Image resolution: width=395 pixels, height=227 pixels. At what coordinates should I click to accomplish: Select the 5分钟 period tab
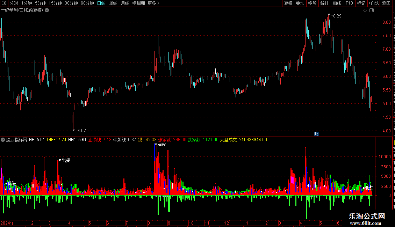click(40, 3)
